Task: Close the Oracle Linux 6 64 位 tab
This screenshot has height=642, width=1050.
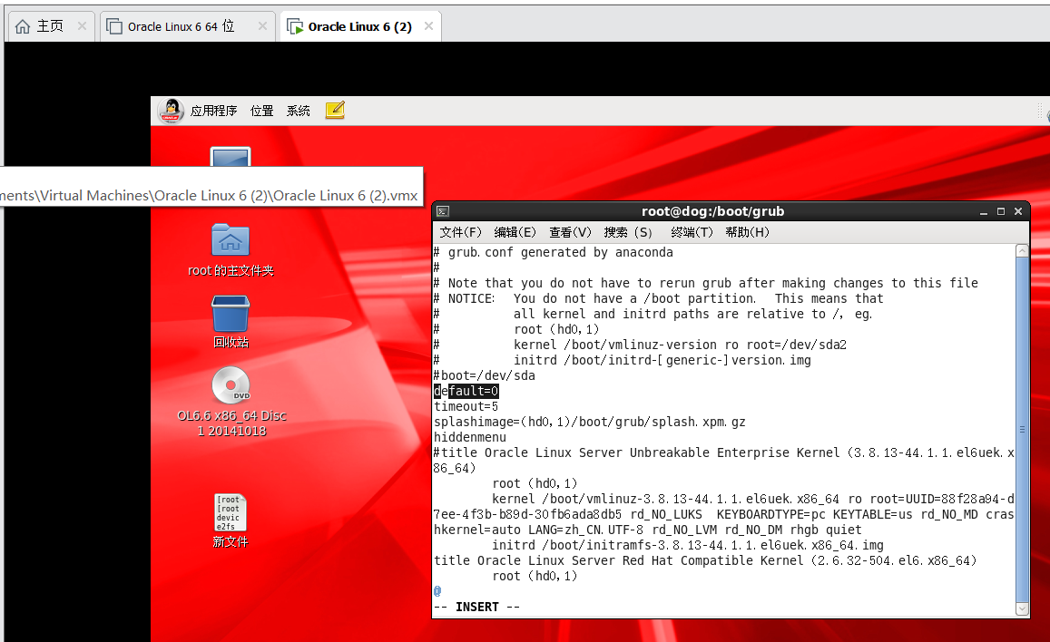Action: pos(262,26)
